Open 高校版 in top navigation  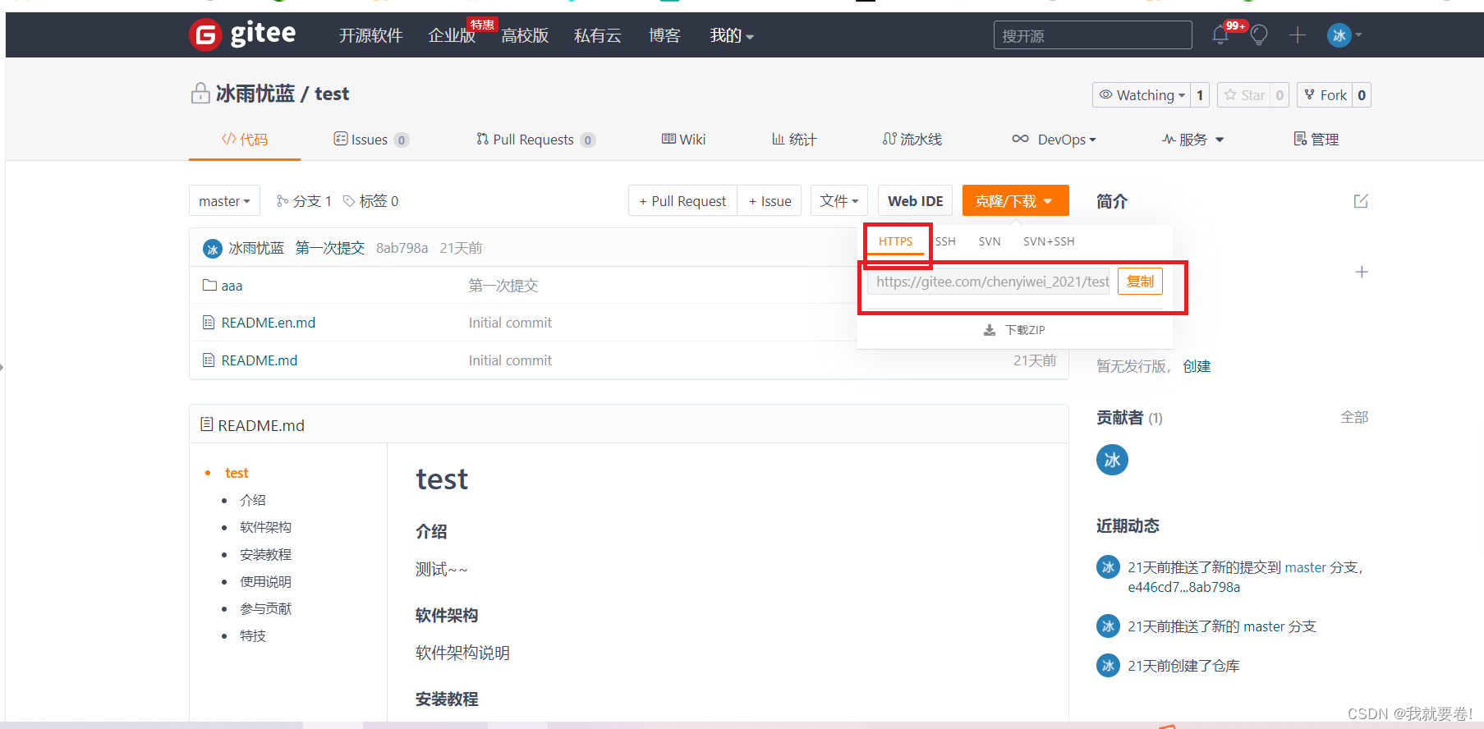tap(525, 35)
